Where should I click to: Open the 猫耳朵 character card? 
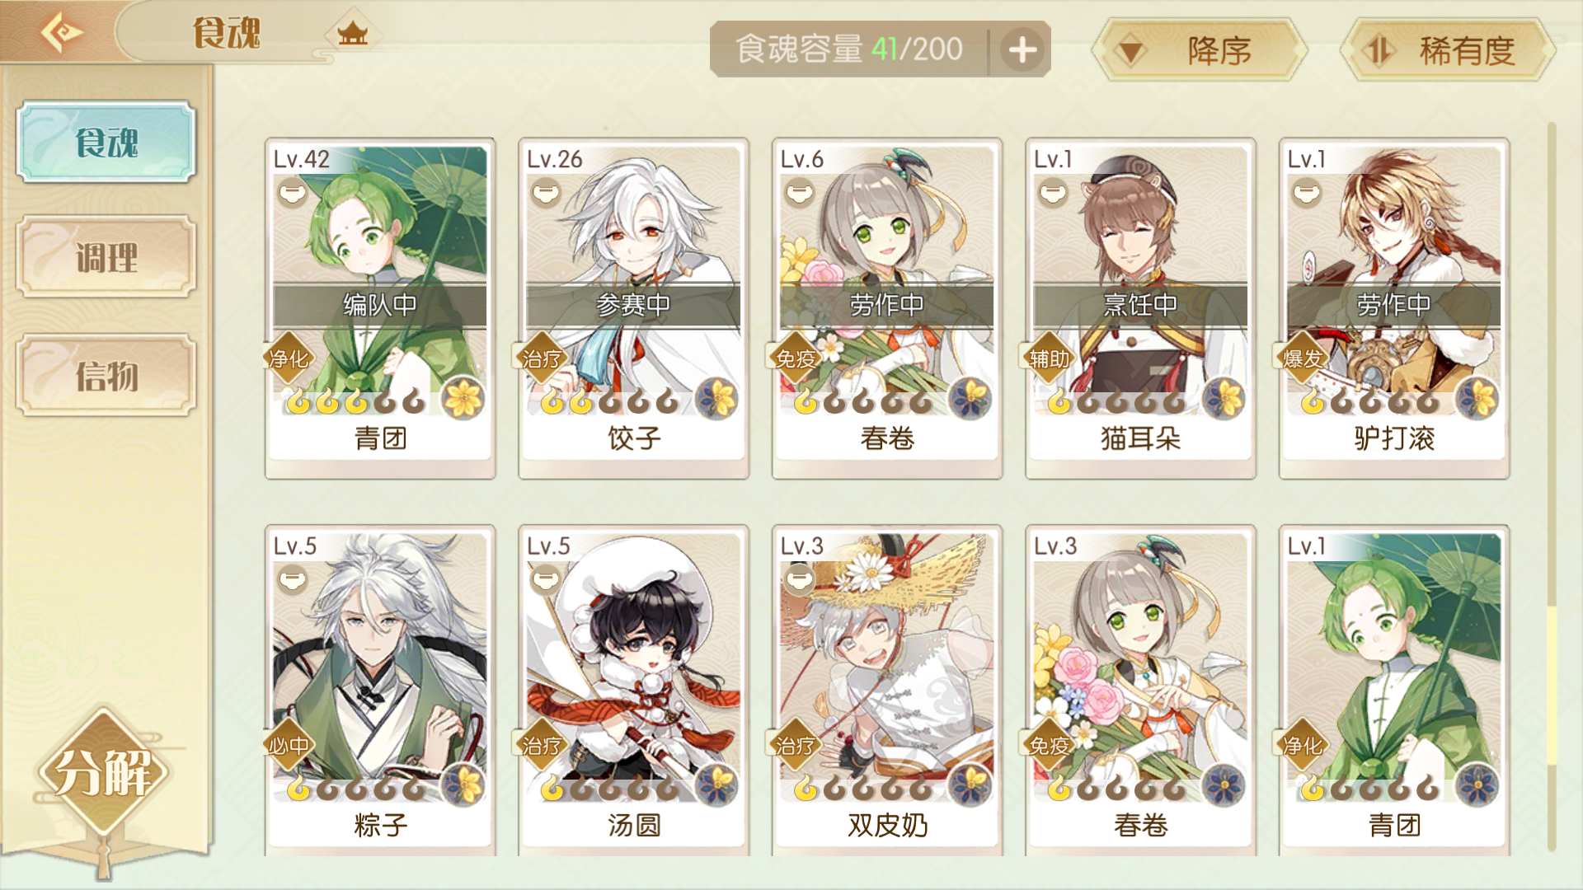click(1140, 308)
